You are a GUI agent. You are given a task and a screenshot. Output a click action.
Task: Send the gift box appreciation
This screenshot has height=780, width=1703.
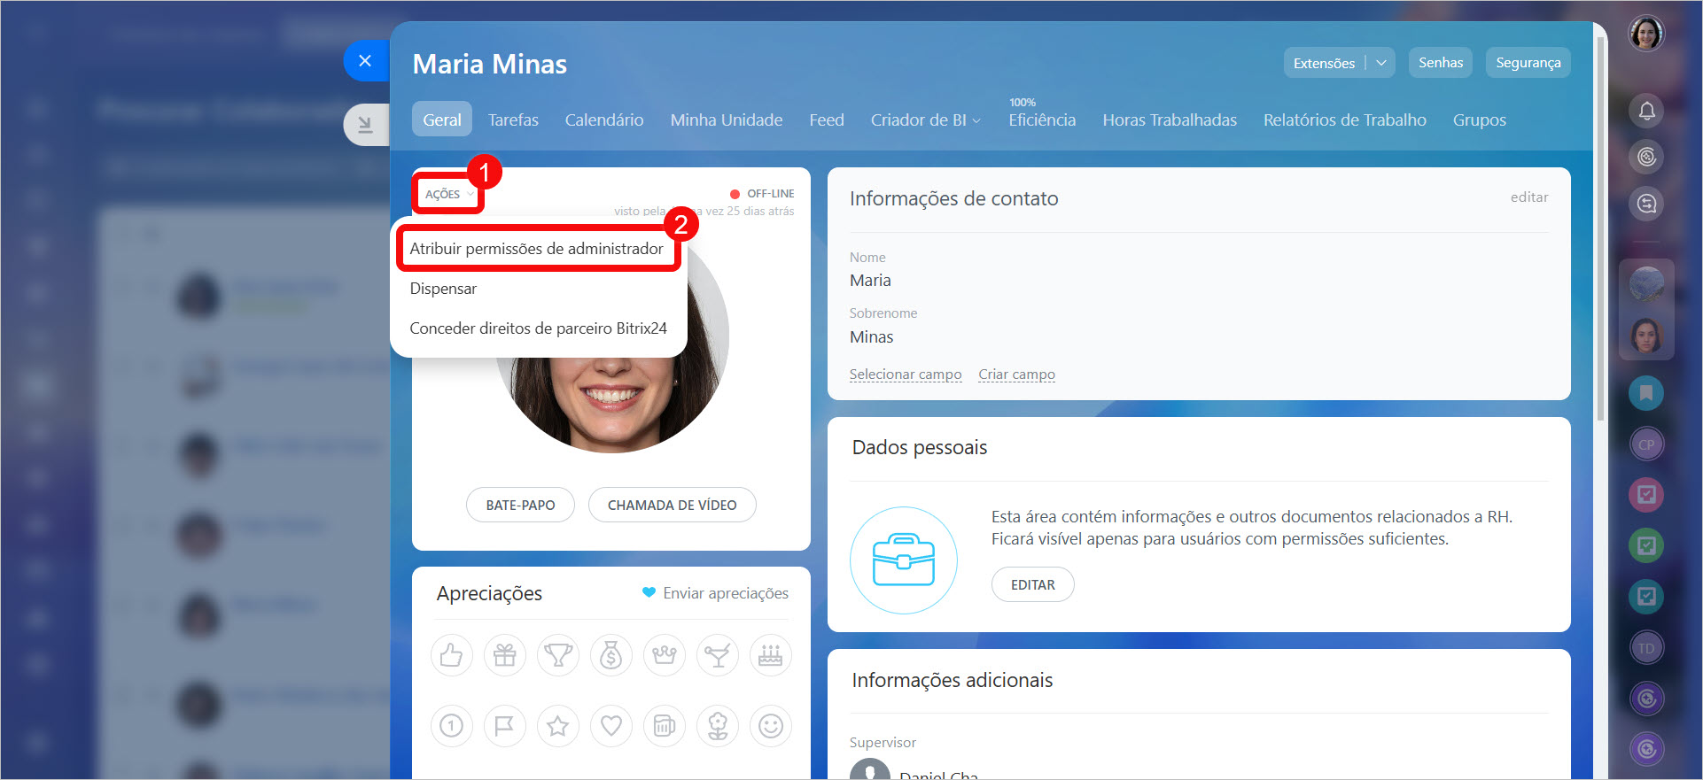[505, 655]
